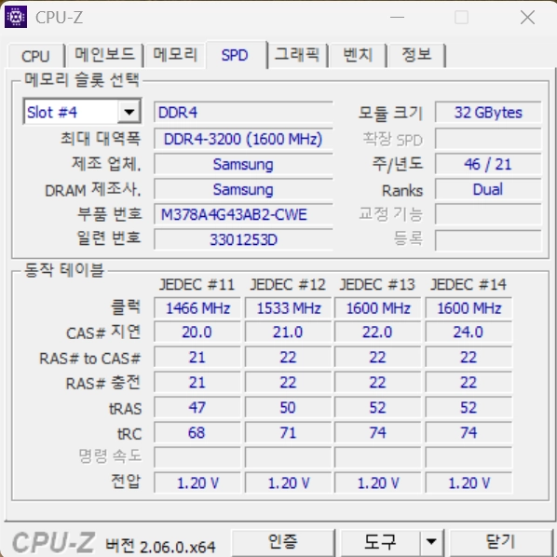Click the JEDEC #12 column header

tap(288, 284)
